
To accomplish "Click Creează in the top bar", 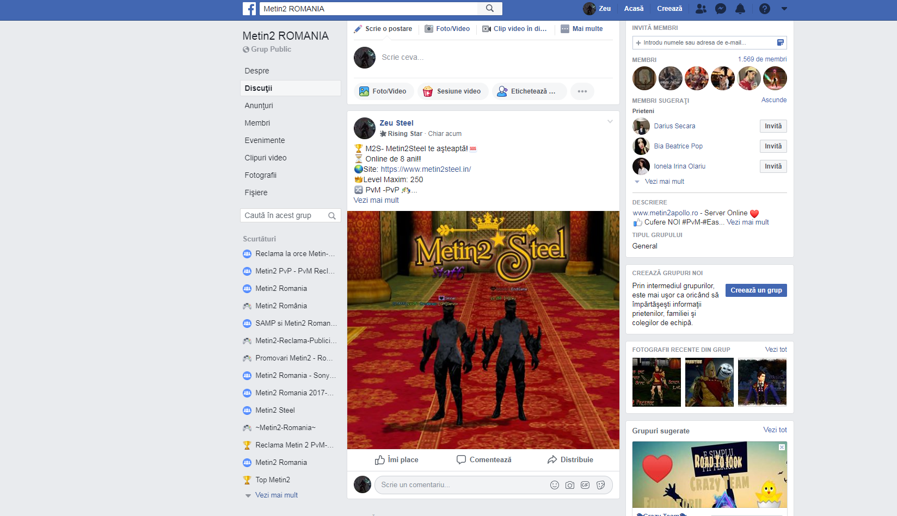I will 669,9.
